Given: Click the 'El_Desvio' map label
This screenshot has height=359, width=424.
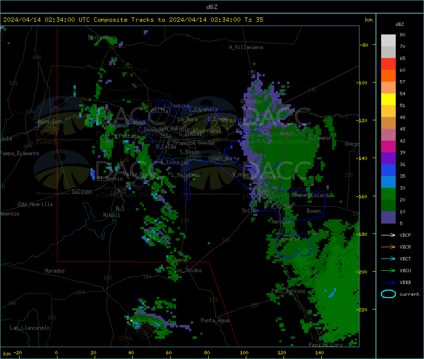Looking at the screenshot, I should (110, 179).
